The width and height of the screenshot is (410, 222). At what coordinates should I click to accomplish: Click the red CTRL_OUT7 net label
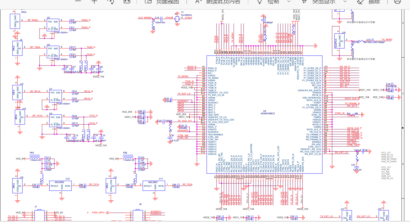coord(354,145)
